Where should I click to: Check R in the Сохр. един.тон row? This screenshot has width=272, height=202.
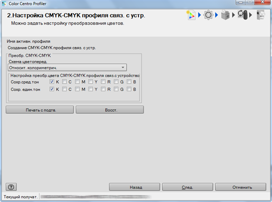pos(103,89)
